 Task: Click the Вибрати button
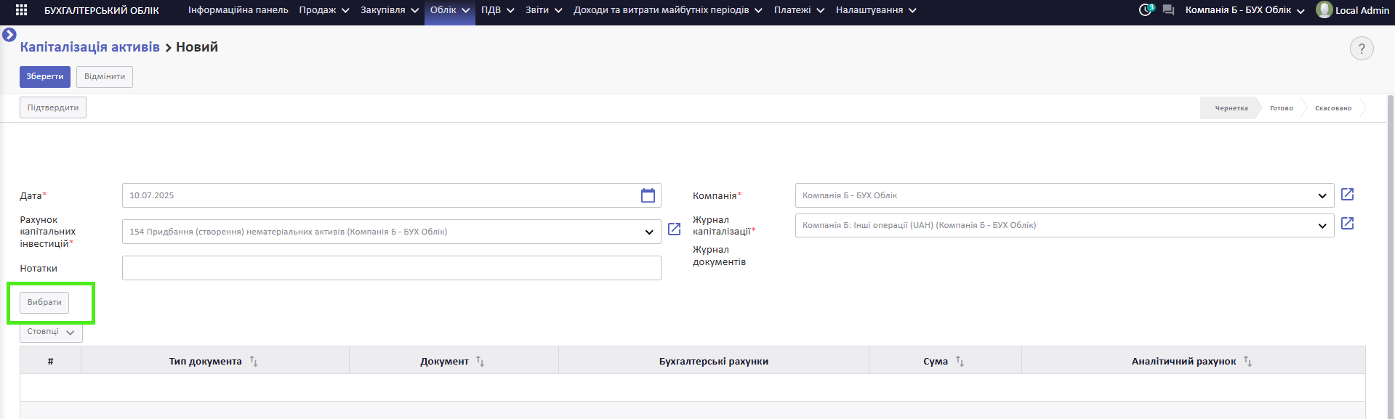[x=44, y=302]
